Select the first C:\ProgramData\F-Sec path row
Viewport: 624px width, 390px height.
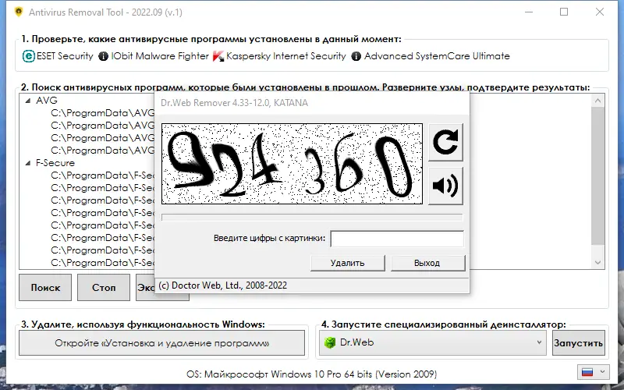(x=102, y=175)
